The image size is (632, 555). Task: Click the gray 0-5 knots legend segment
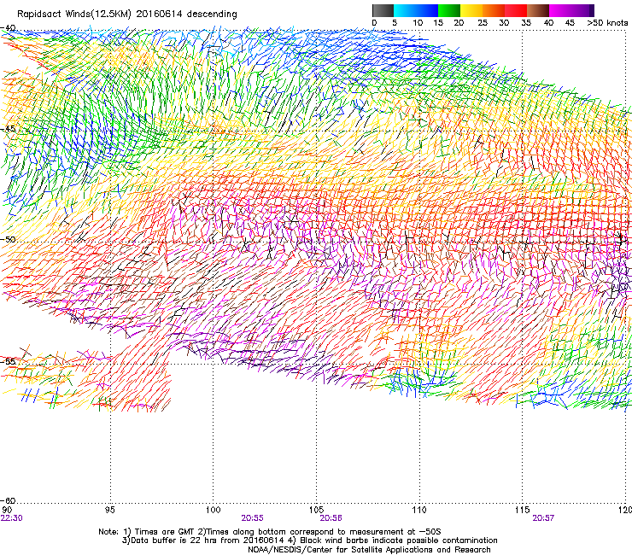click(x=383, y=10)
